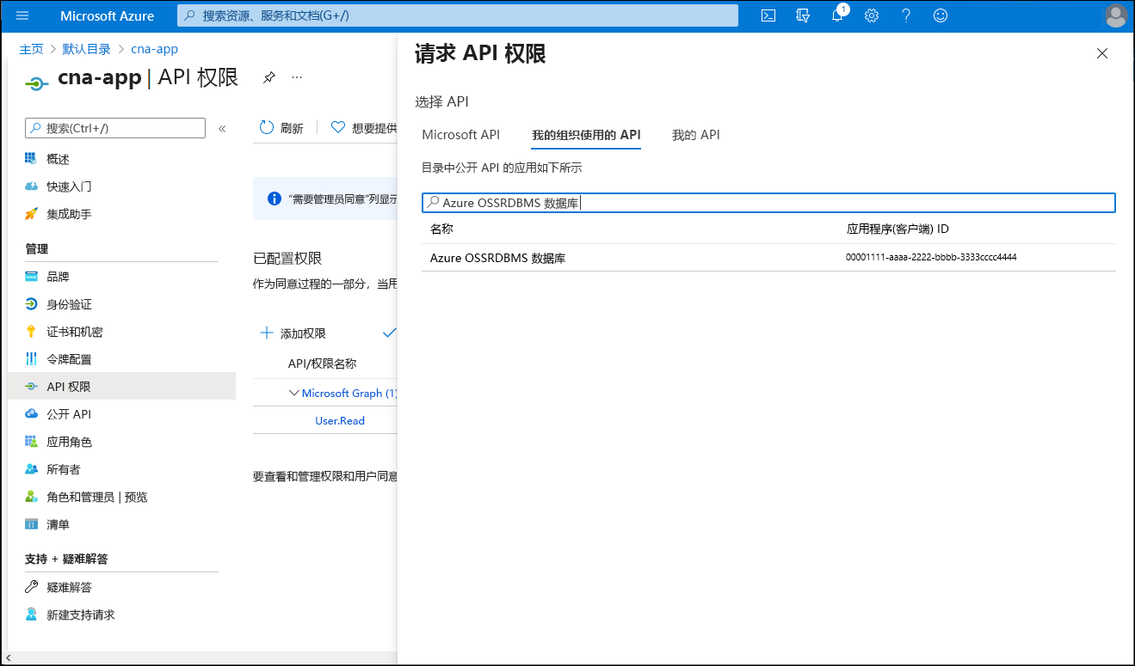Open the feedback smiley icon
Image resolution: width=1135 pixels, height=666 pixels.
(941, 15)
